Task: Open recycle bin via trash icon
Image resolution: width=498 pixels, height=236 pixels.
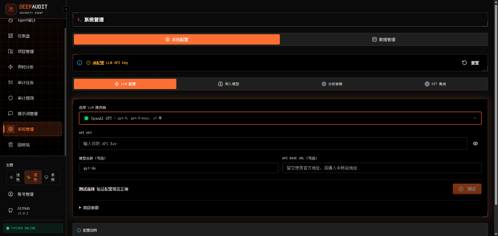Action: click(x=11, y=145)
